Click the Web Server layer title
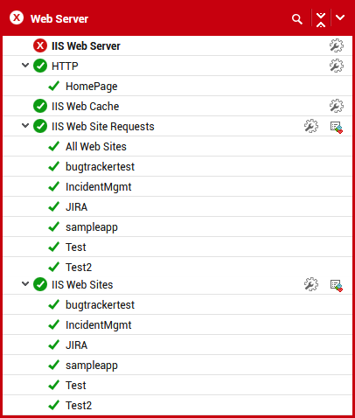This screenshot has height=418, width=355. (x=59, y=19)
